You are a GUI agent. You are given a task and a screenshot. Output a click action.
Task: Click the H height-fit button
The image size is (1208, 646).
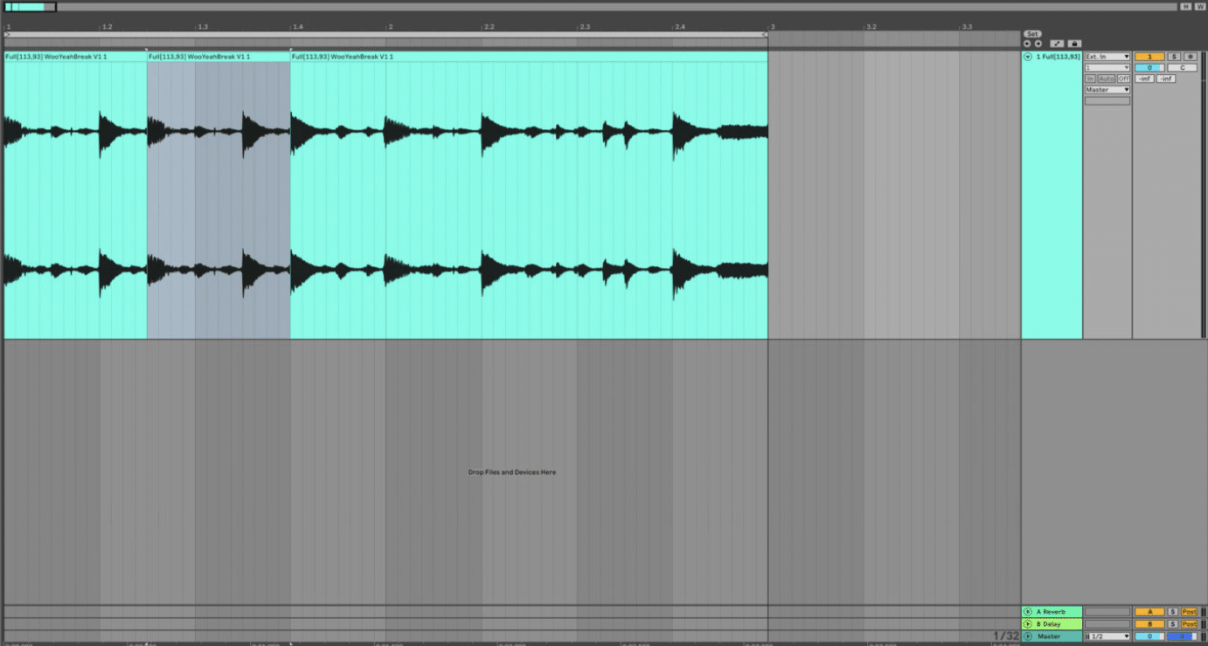(x=1185, y=7)
